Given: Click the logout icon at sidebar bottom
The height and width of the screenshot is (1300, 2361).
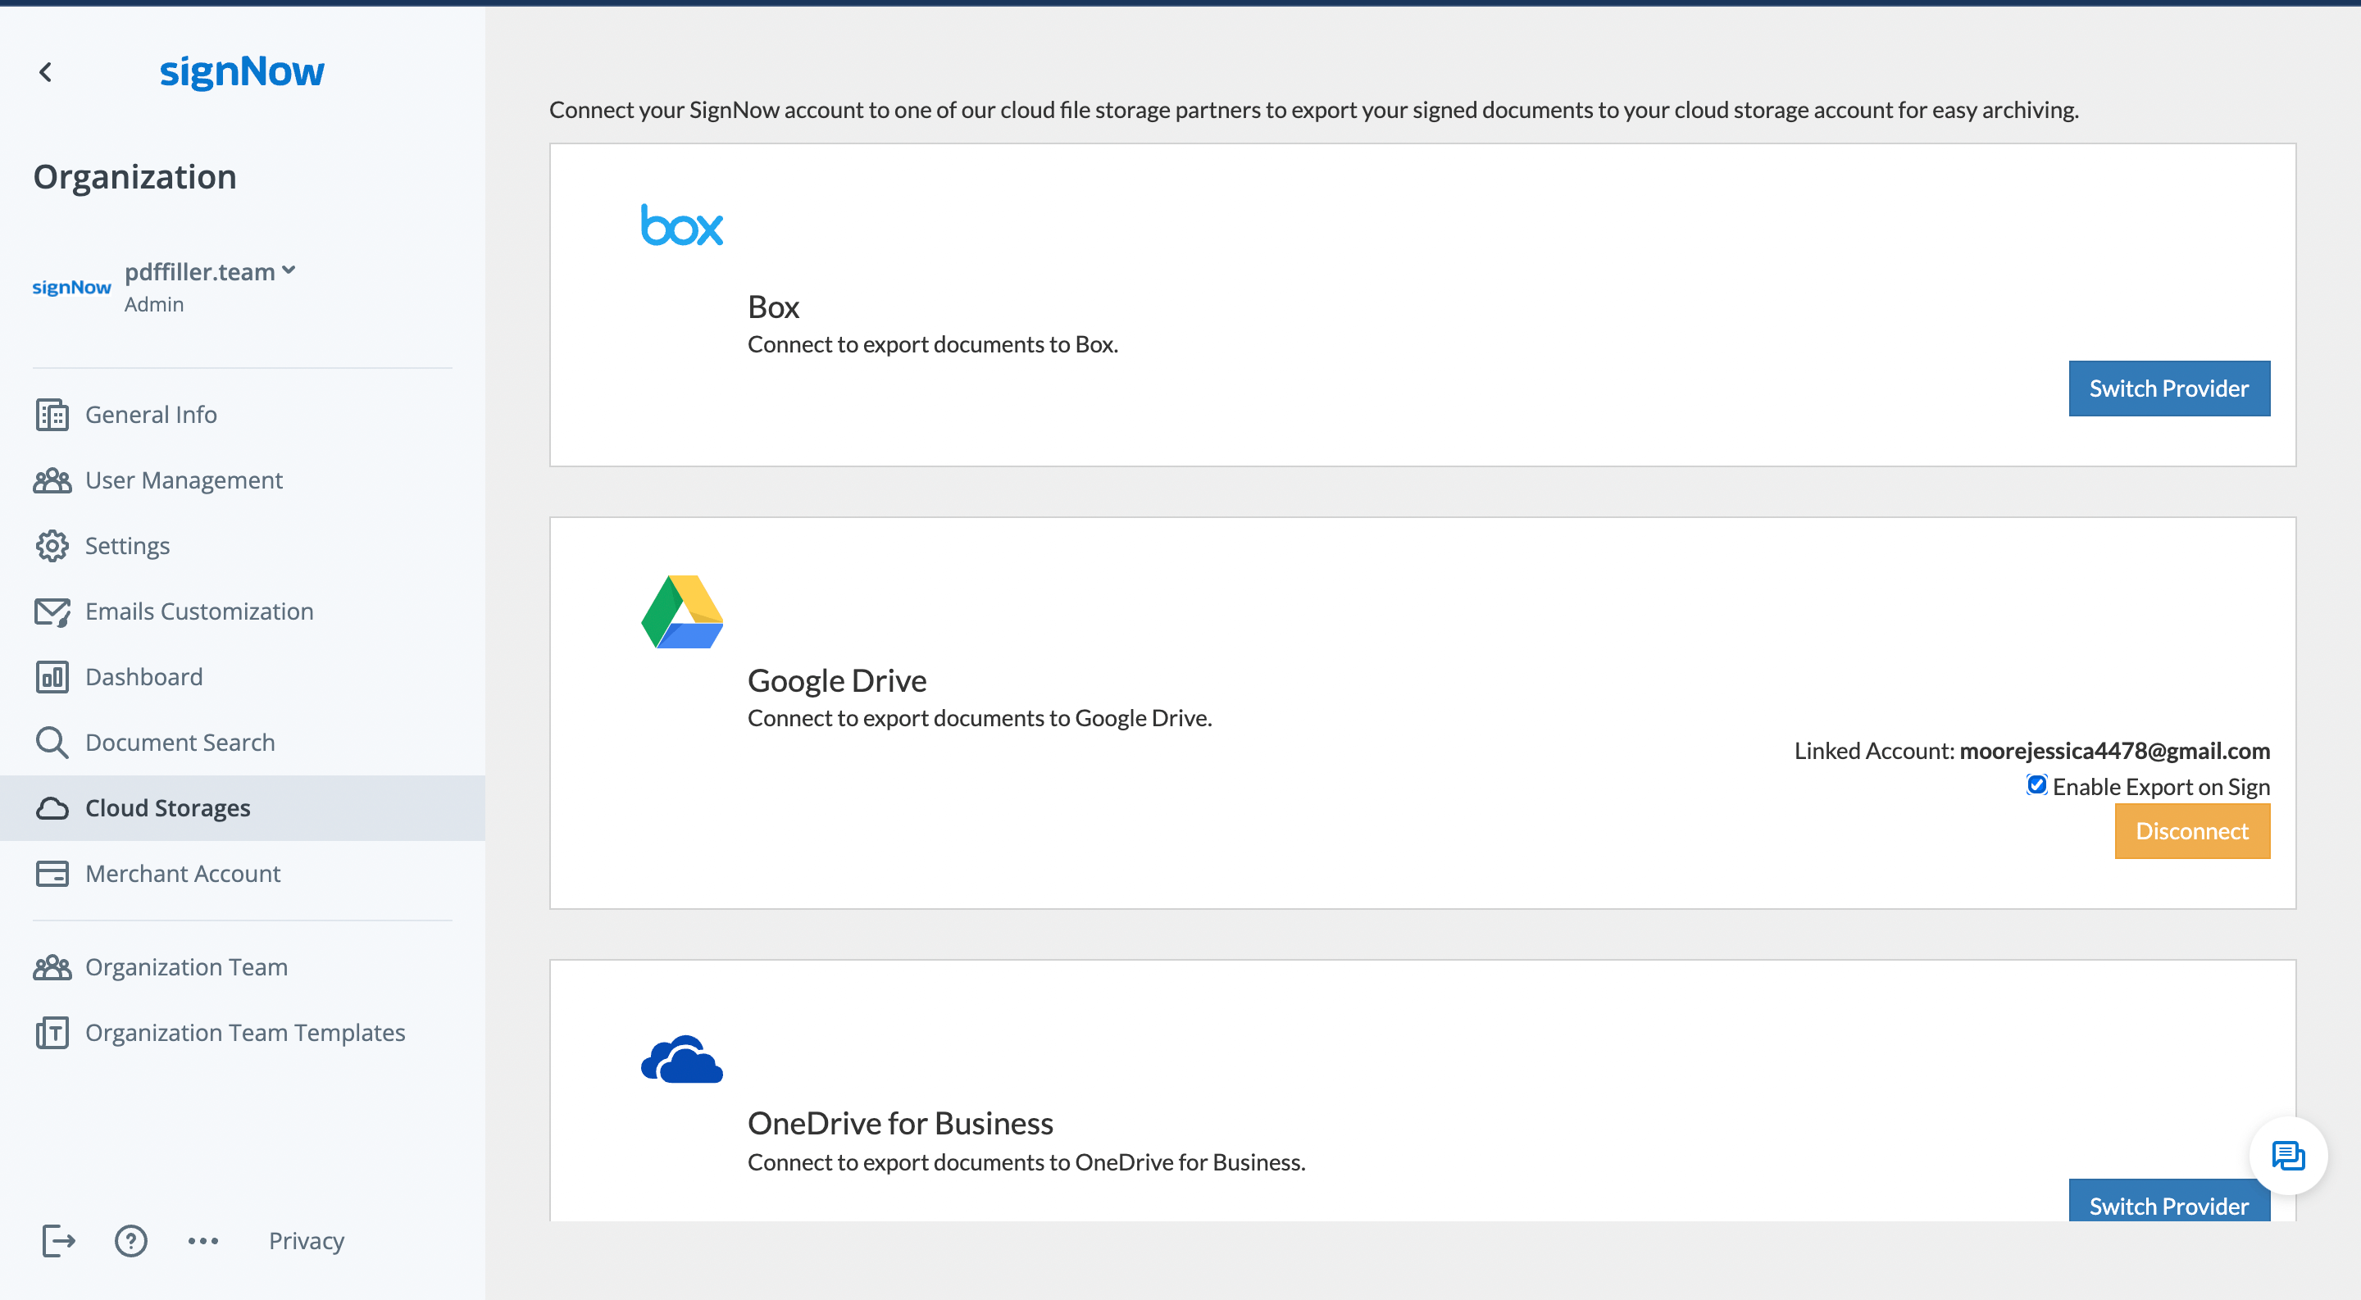Looking at the screenshot, I should (x=59, y=1240).
